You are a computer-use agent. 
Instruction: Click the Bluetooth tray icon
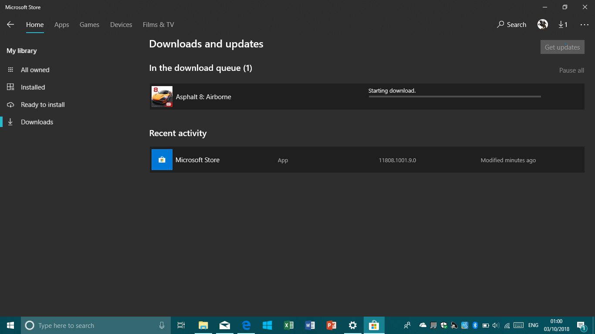pyautogui.click(x=476, y=325)
